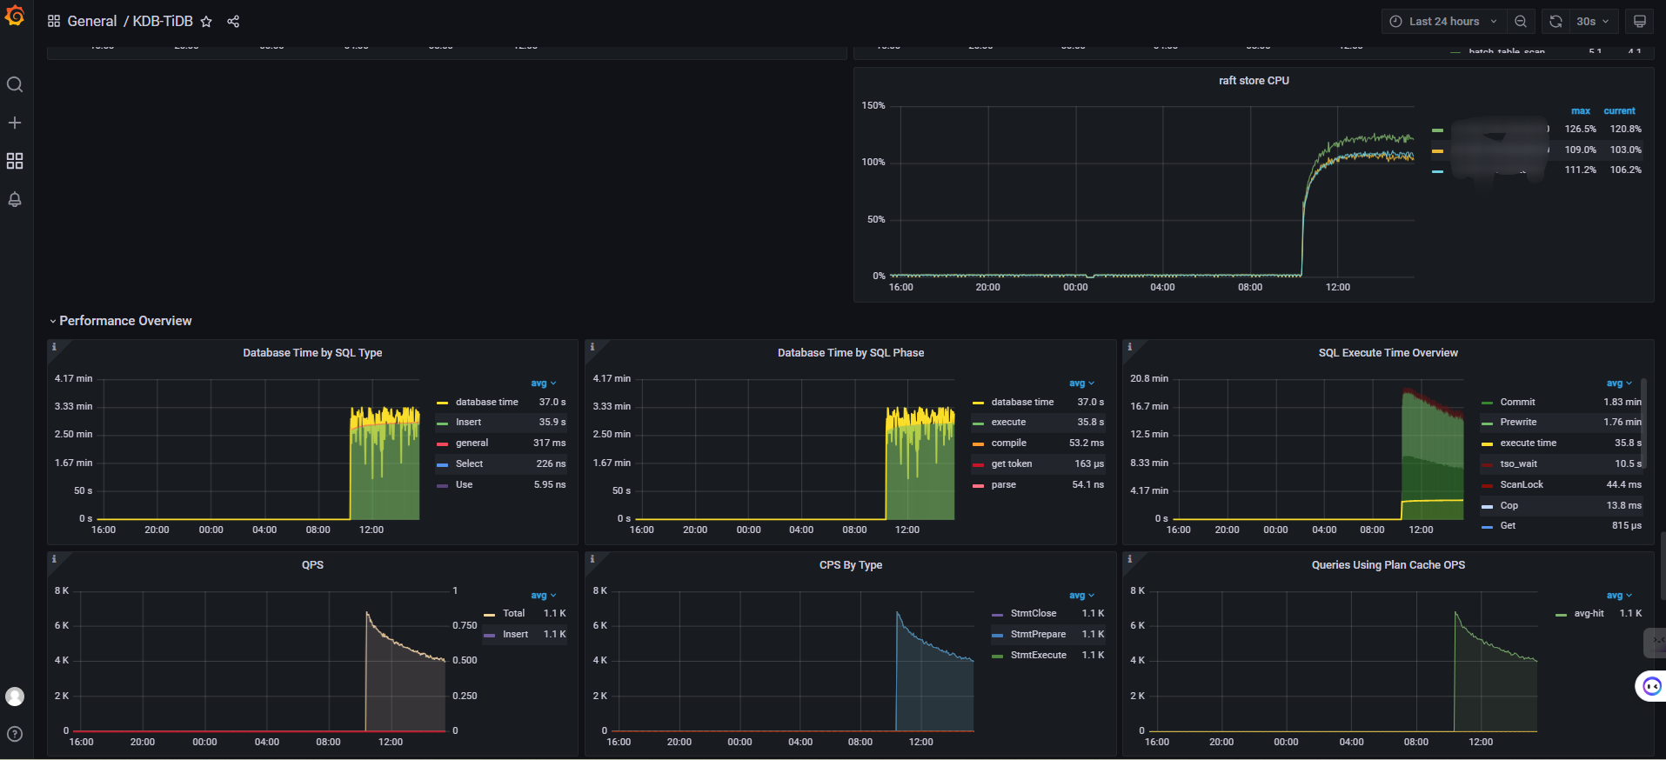Open the help question mark icon
This screenshot has width=1666, height=760.
(x=15, y=734)
